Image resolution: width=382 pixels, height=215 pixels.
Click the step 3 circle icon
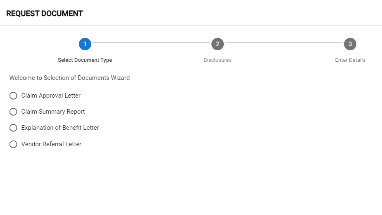coord(350,44)
